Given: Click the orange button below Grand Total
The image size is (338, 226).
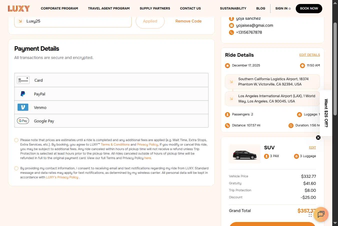Looking at the screenshot, I should [272, 224].
